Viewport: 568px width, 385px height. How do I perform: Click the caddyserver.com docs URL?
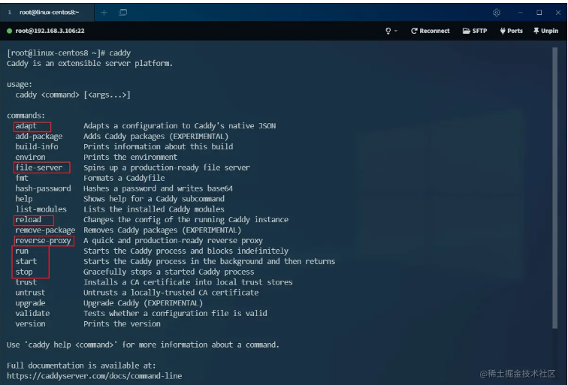point(94,376)
